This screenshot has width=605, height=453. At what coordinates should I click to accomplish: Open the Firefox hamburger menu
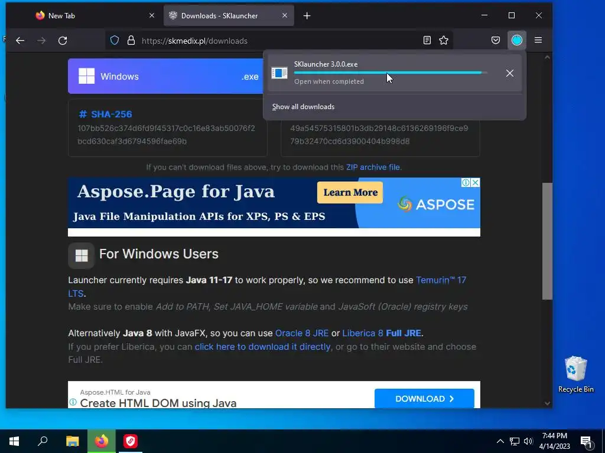[538, 40]
